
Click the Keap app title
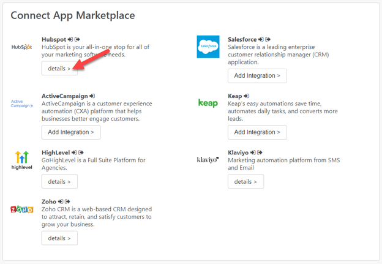tap(235, 96)
